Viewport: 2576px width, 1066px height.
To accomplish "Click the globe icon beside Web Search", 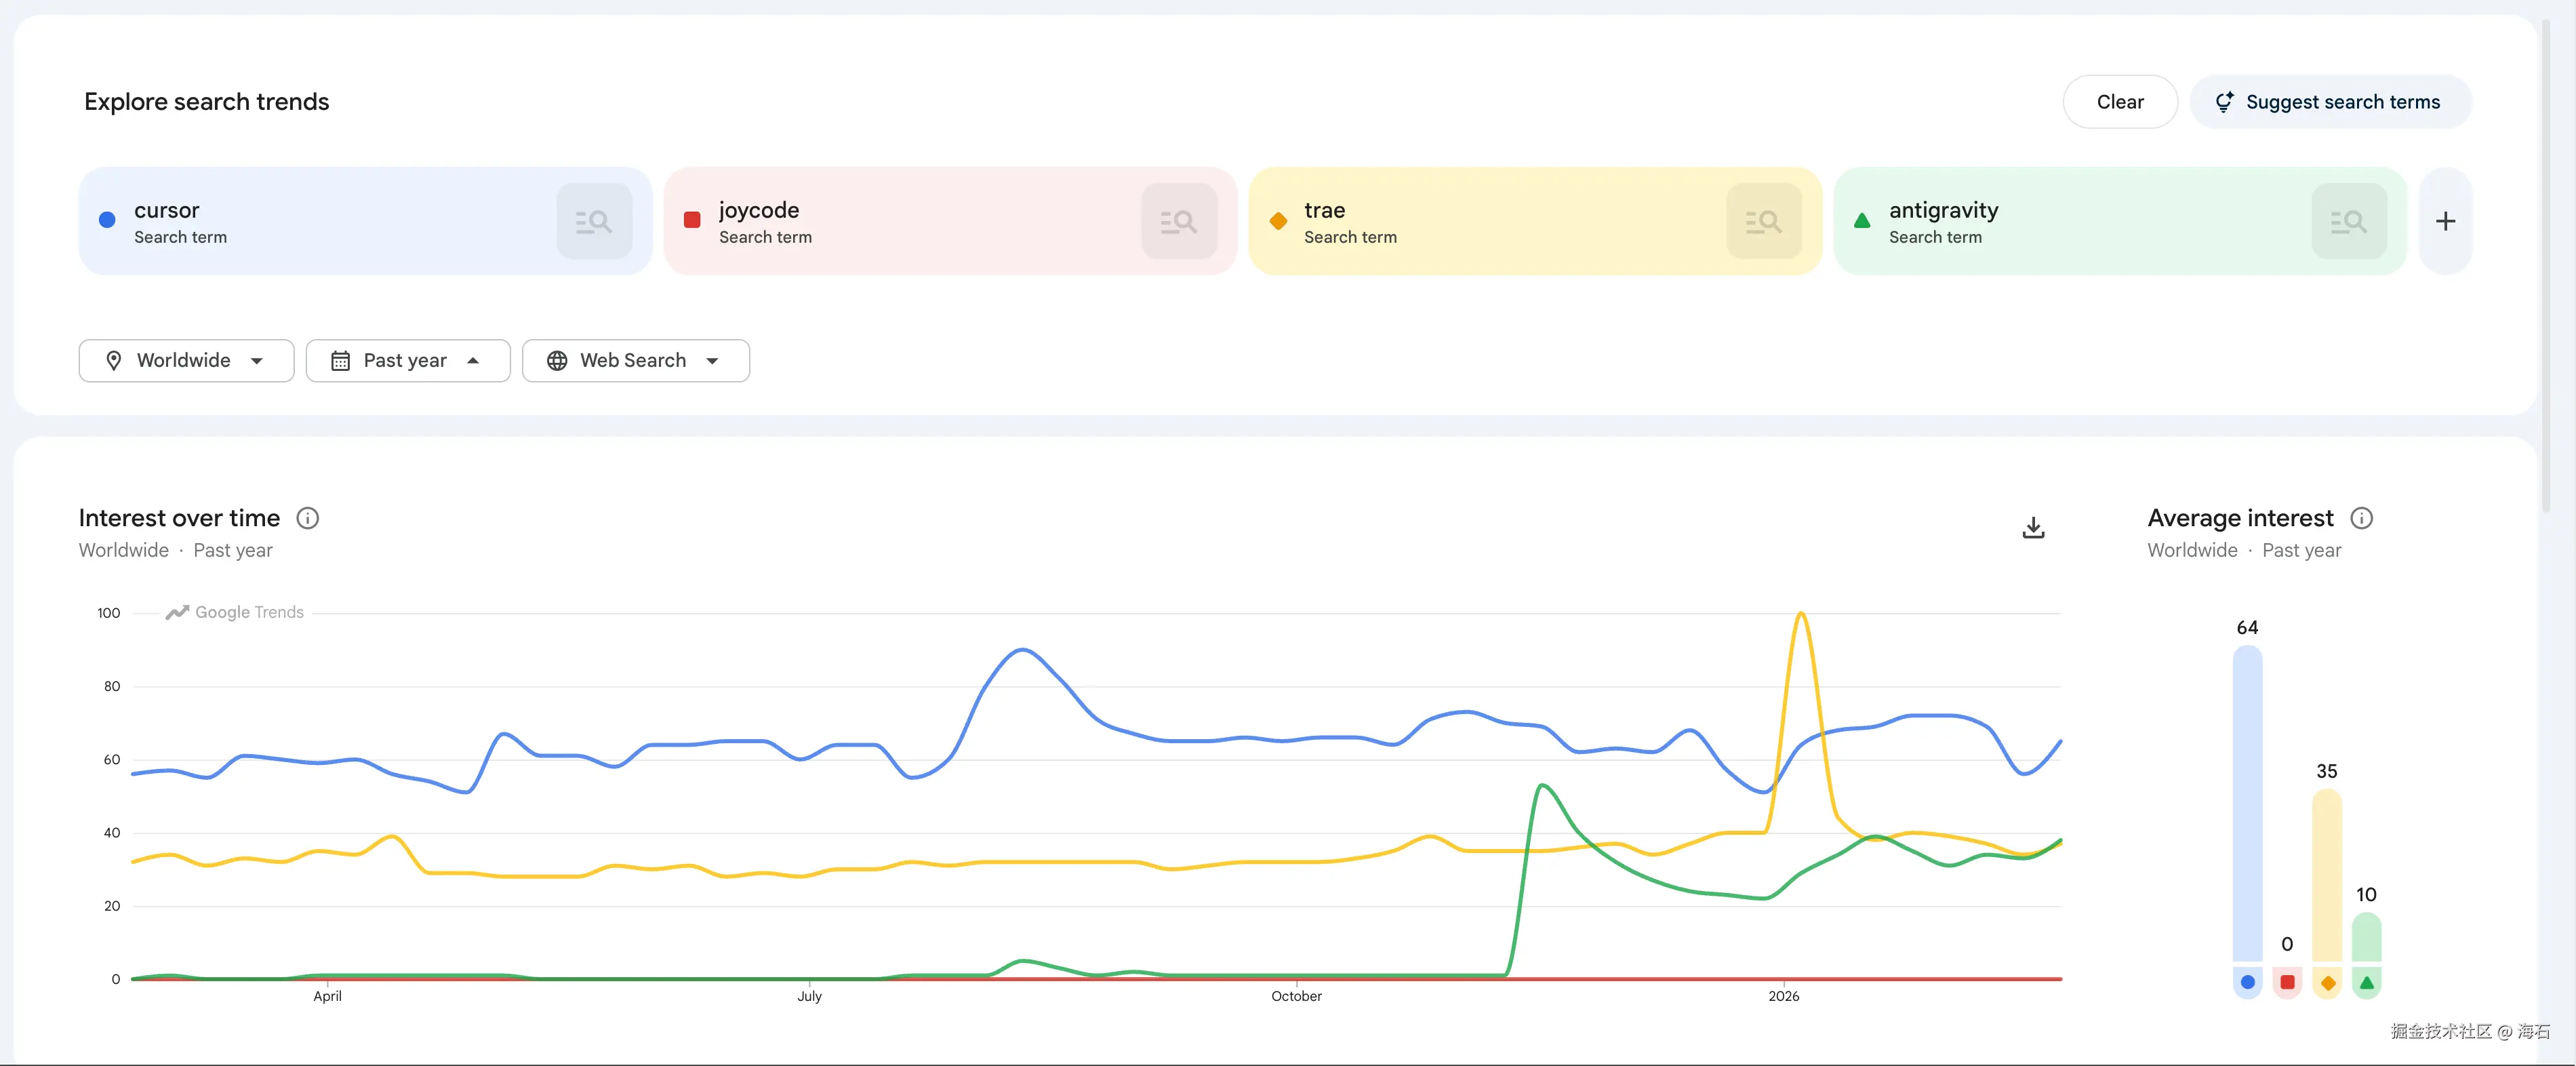I will tap(557, 361).
